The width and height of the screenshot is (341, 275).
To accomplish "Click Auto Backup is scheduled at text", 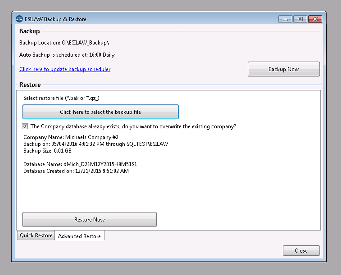I will (67, 55).
